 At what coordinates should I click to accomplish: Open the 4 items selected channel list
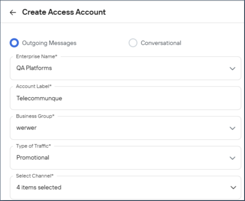pos(125,187)
